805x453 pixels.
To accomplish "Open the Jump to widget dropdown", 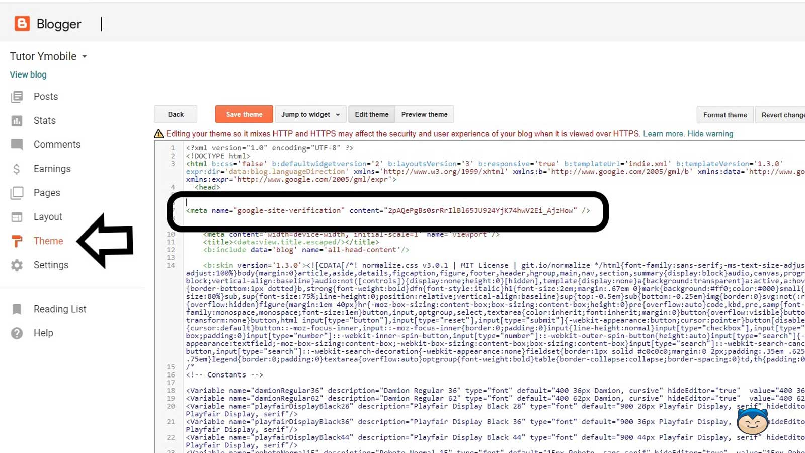I will click(x=310, y=114).
